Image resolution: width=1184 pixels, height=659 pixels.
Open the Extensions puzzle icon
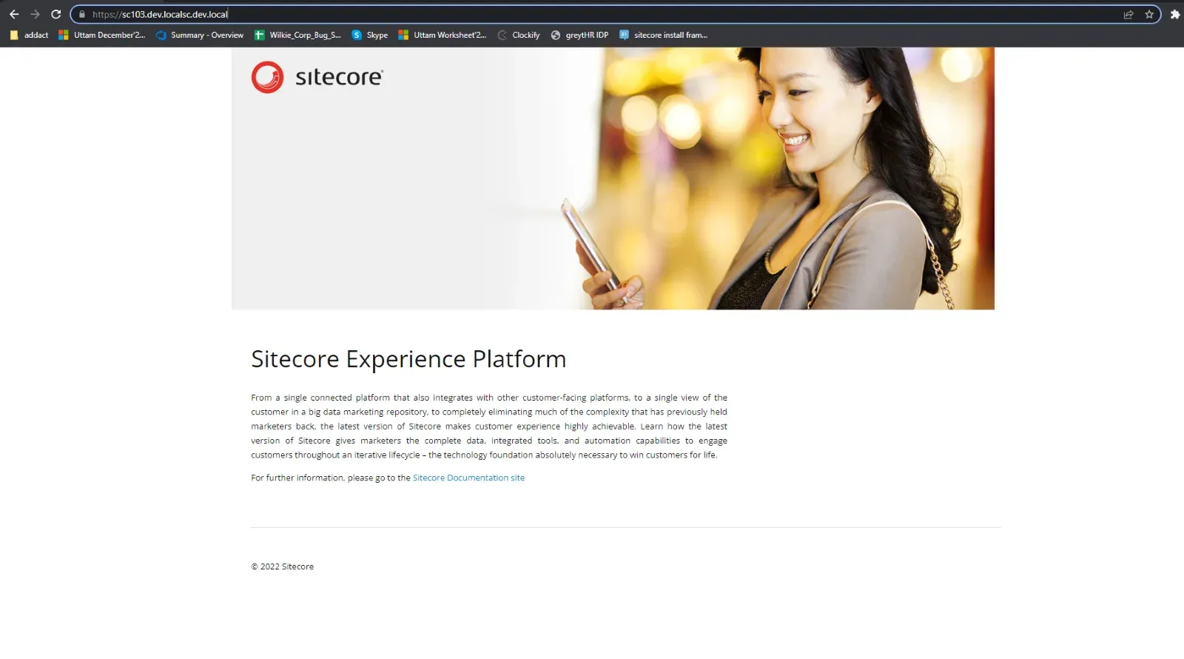coord(1174,14)
